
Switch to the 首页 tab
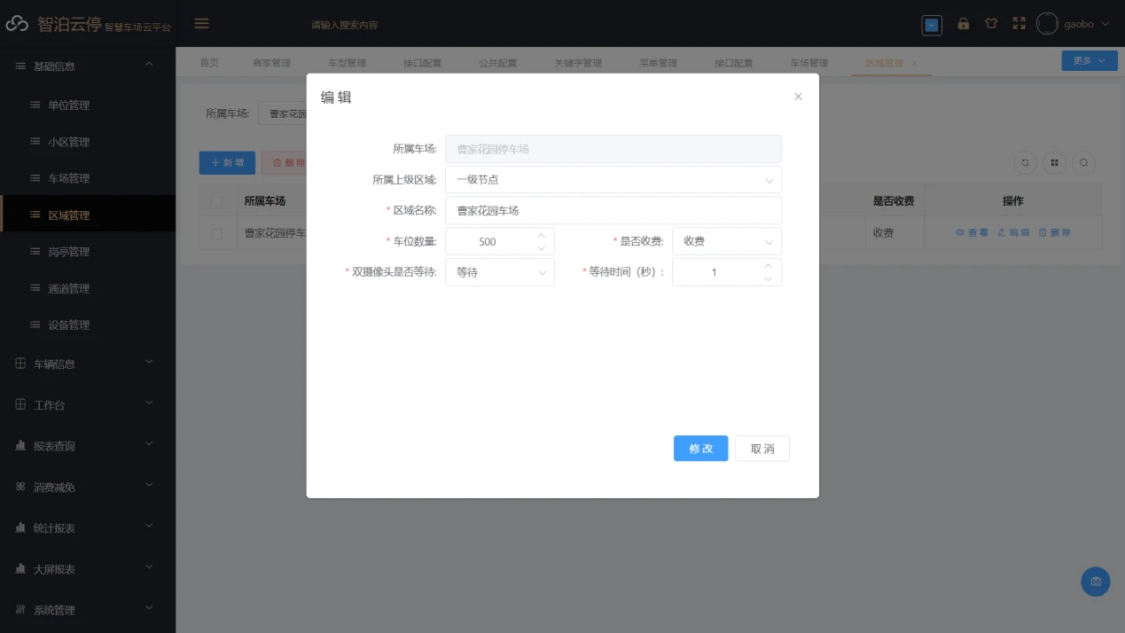pos(209,63)
